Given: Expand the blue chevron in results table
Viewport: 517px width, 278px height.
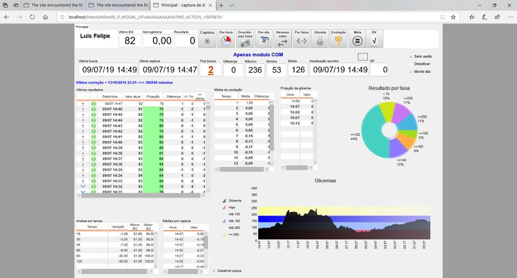Looking at the screenshot, I should point(83,186).
